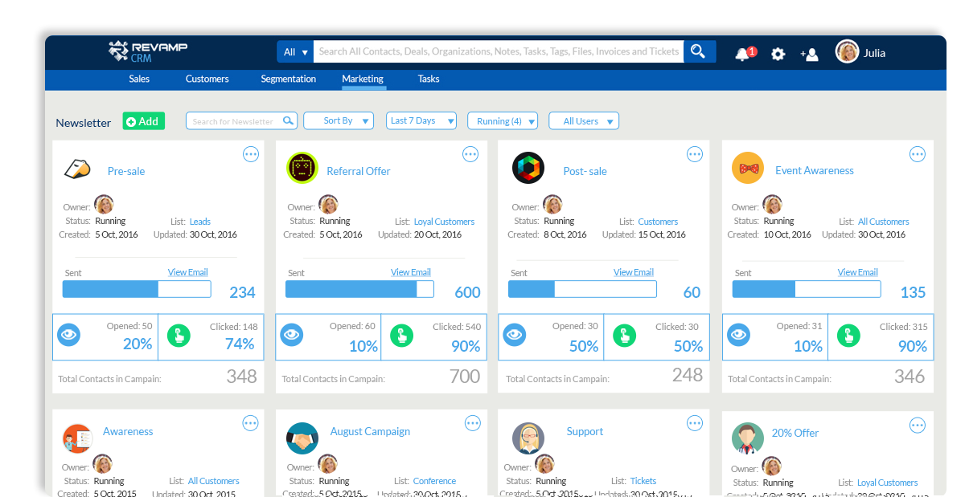Click View Email on Pre-sale card

pyautogui.click(x=188, y=272)
